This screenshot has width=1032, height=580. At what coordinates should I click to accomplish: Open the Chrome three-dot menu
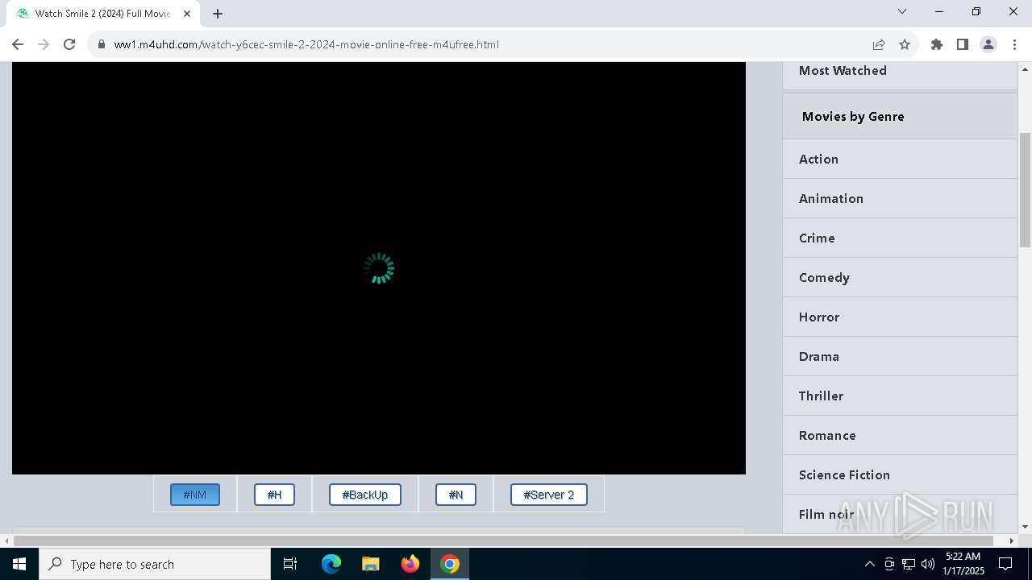coord(1013,44)
